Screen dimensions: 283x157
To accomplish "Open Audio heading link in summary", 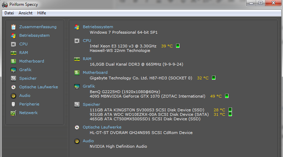I will [88, 141].
